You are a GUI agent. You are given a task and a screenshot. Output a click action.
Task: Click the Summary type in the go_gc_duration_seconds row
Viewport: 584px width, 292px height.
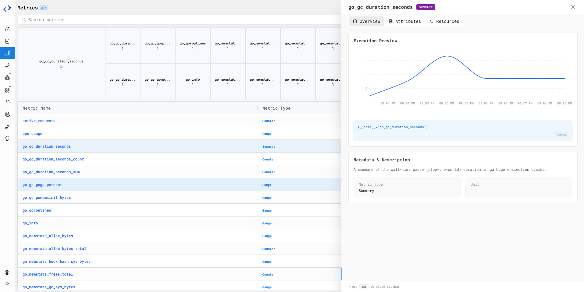(269, 147)
